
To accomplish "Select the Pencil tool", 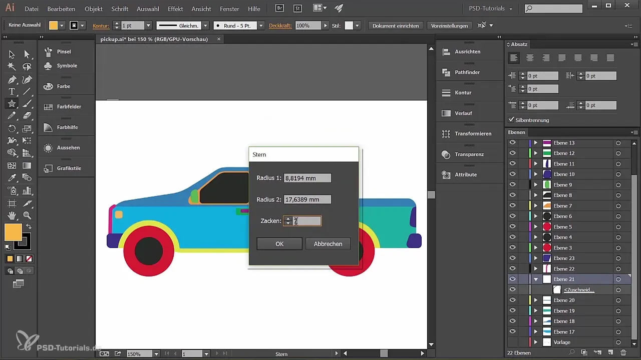I will coord(12,115).
